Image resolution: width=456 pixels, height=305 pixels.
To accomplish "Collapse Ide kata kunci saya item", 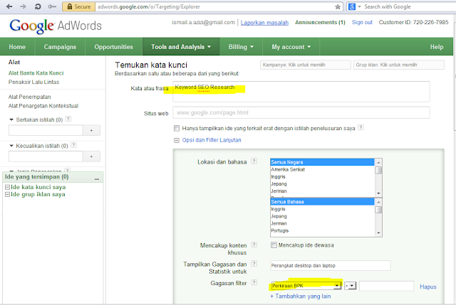I will coord(8,187).
